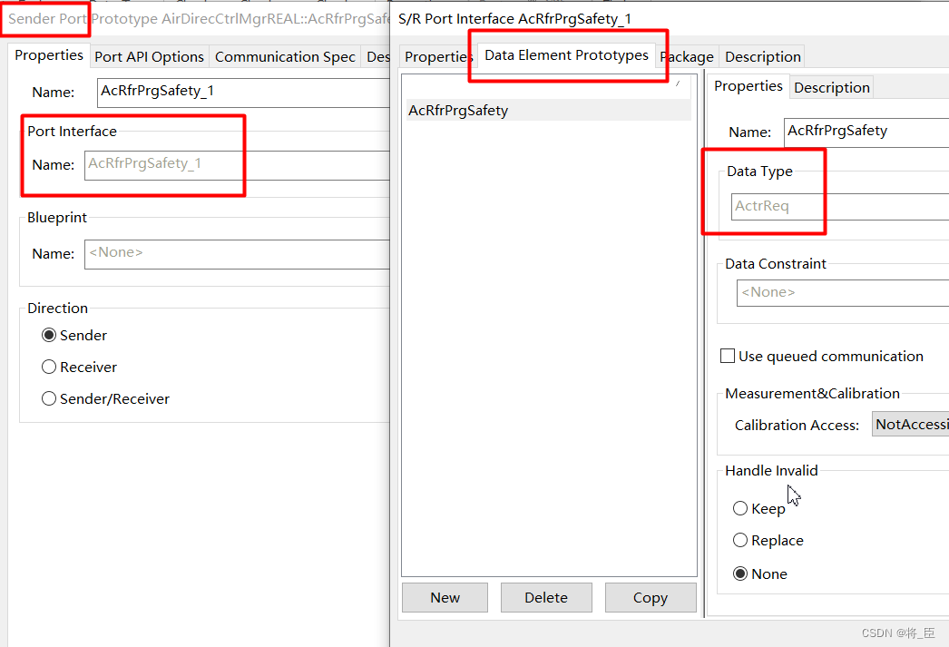The height and width of the screenshot is (647, 949).
Task: Enable Use queued communication checkbox
Action: (x=728, y=356)
